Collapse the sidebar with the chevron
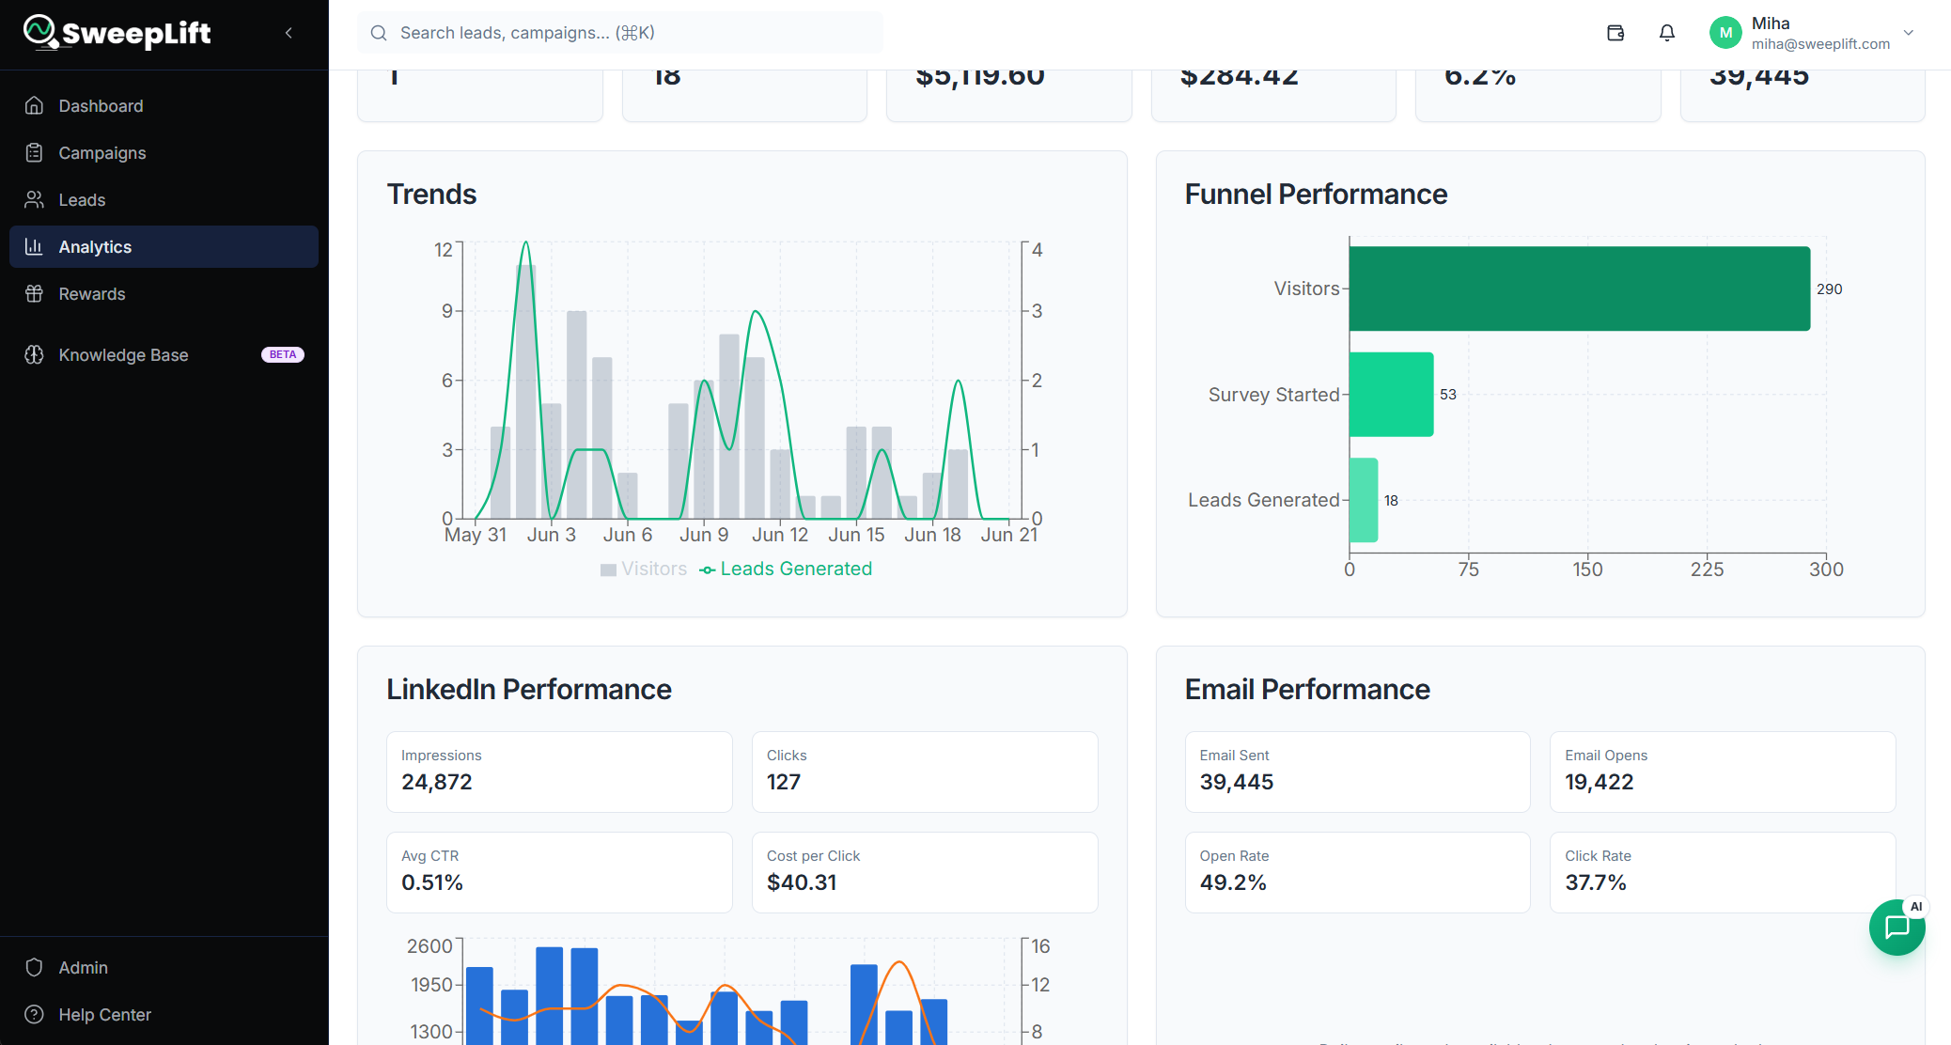 click(x=289, y=33)
